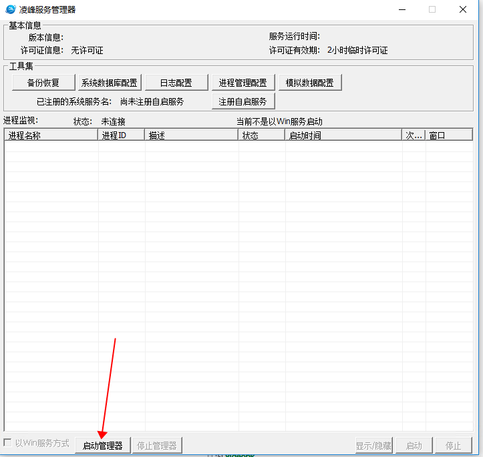Click the 尚未注册自启服务 status text

tap(152, 101)
